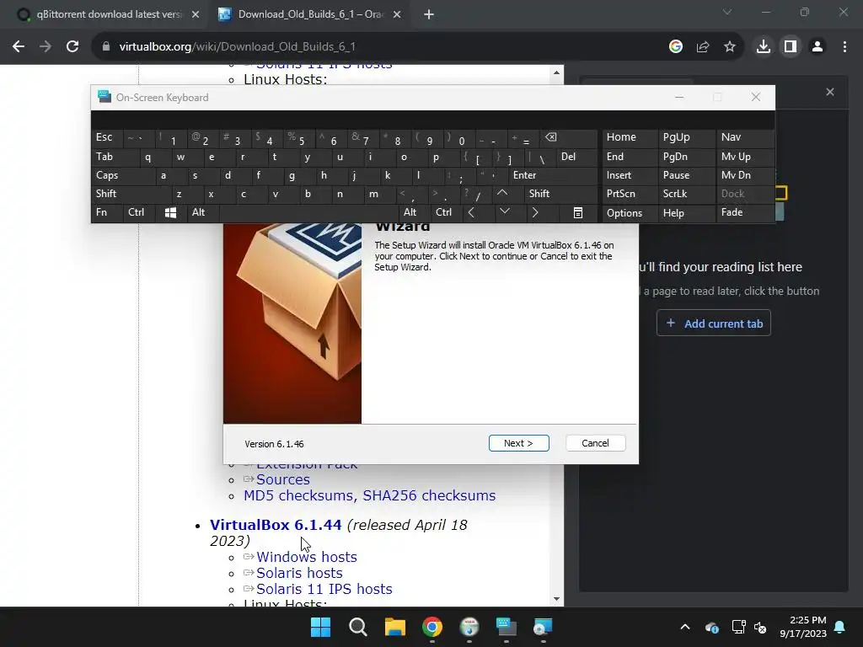Open Windows Start button

tap(320, 627)
